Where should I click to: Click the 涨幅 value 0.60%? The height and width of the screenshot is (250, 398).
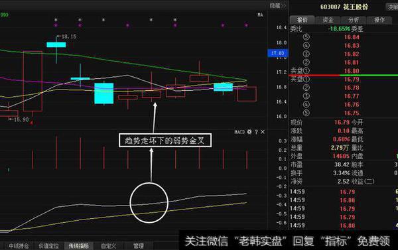pos(341,139)
